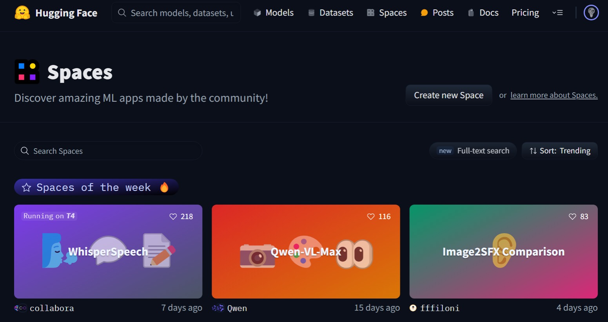The image size is (608, 322).
Task: Click the 15 days ago timestamp
Action: tap(377, 308)
